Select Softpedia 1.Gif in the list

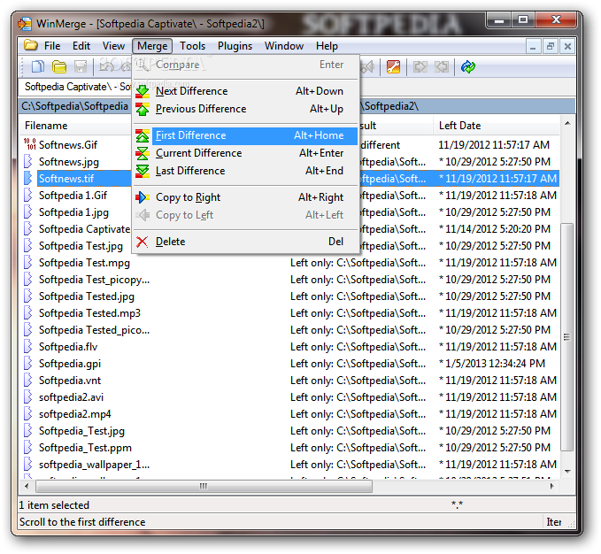[73, 196]
